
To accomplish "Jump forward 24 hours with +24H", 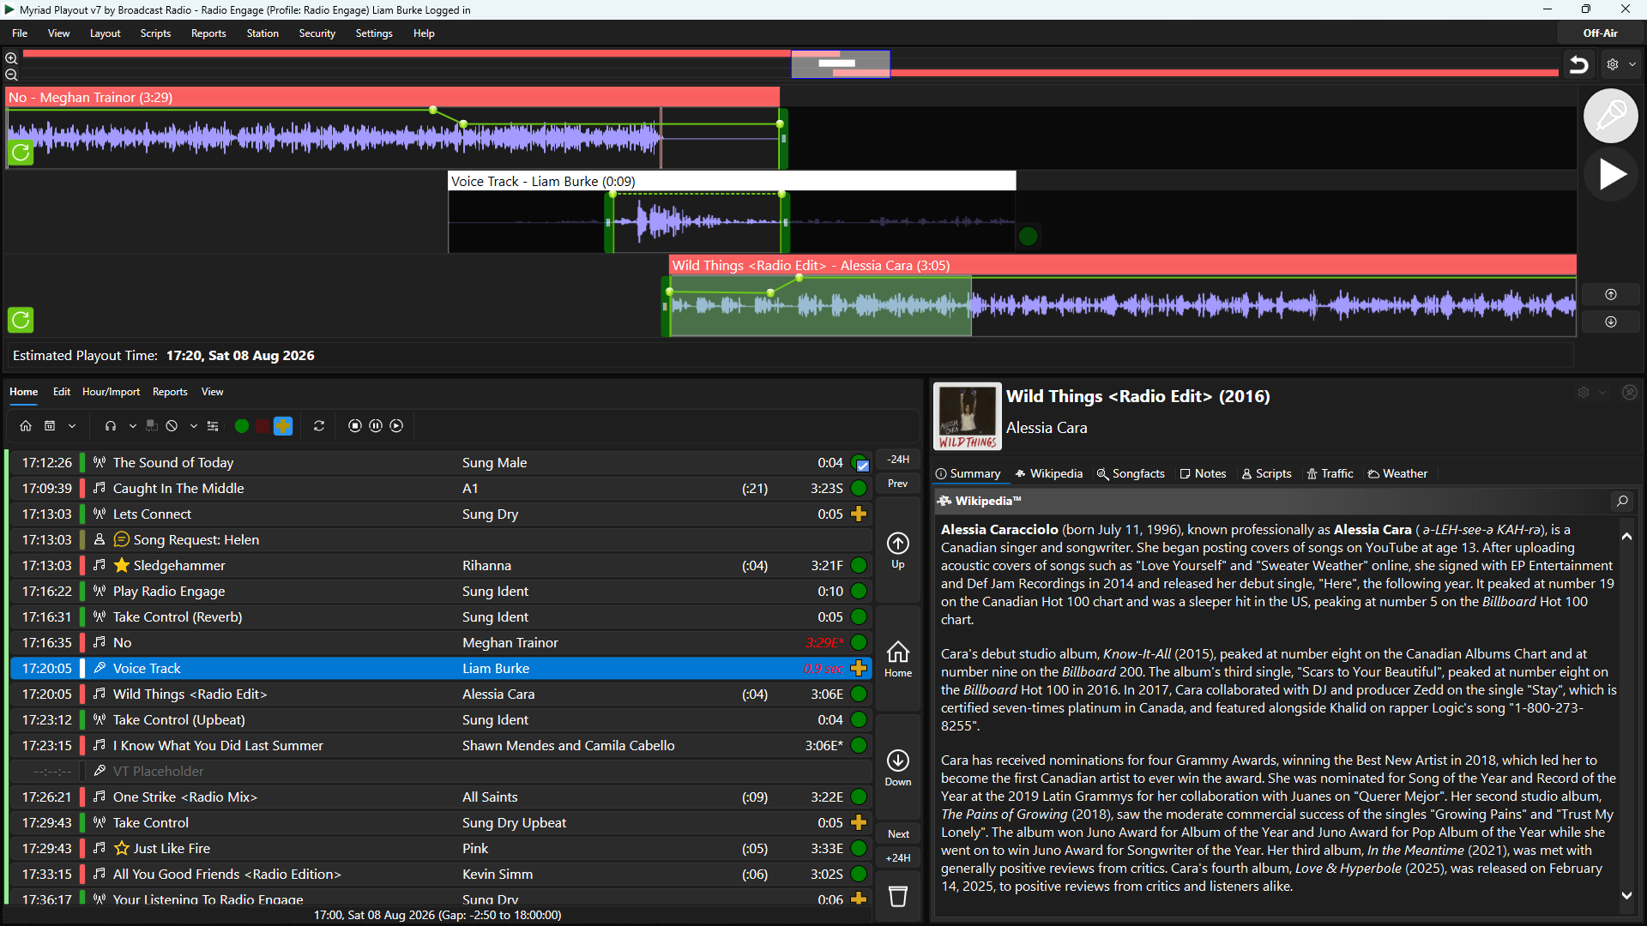I will [x=898, y=858].
